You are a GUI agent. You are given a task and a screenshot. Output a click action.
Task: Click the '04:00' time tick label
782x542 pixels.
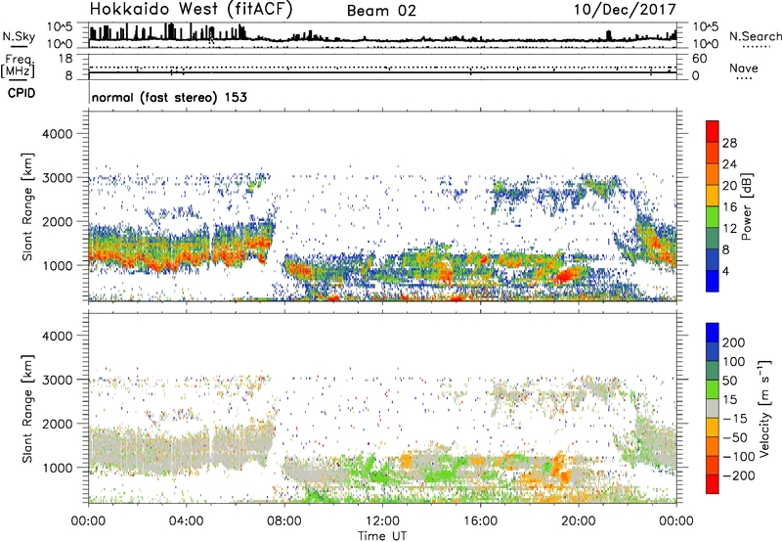pyautogui.click(x=186, y=521)
